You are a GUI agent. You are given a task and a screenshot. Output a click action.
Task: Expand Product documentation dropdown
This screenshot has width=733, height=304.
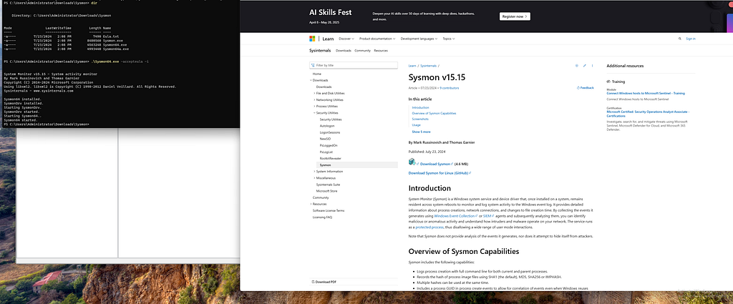tap(377, 39)
